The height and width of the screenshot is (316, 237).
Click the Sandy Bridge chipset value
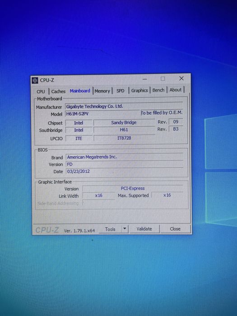tap(124, 122)
